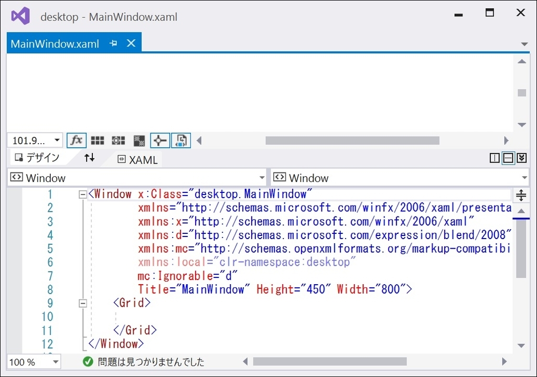
Task: Click the designer horizontal scroll right arrow
Action: pos(506,141)
